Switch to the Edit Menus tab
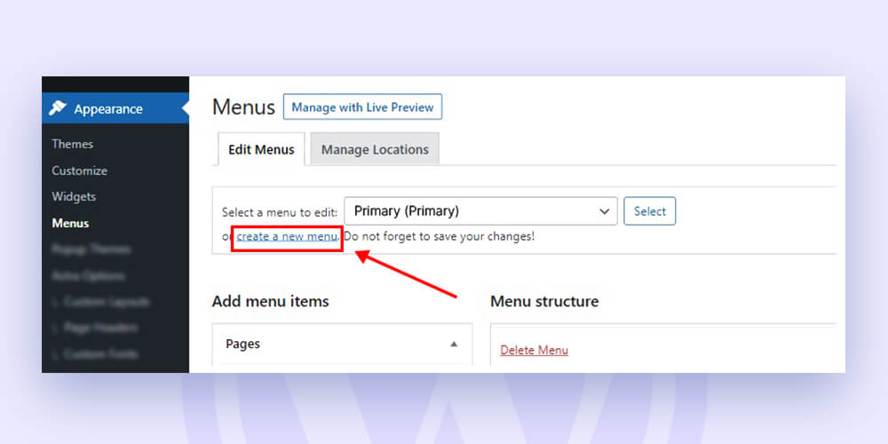The height and width of the screenshot is (444, 888). [261, 149]
